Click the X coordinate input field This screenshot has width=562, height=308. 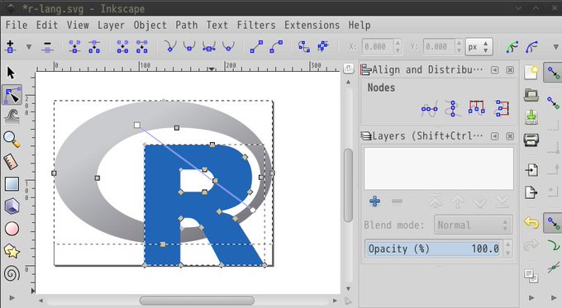(379, 46)
